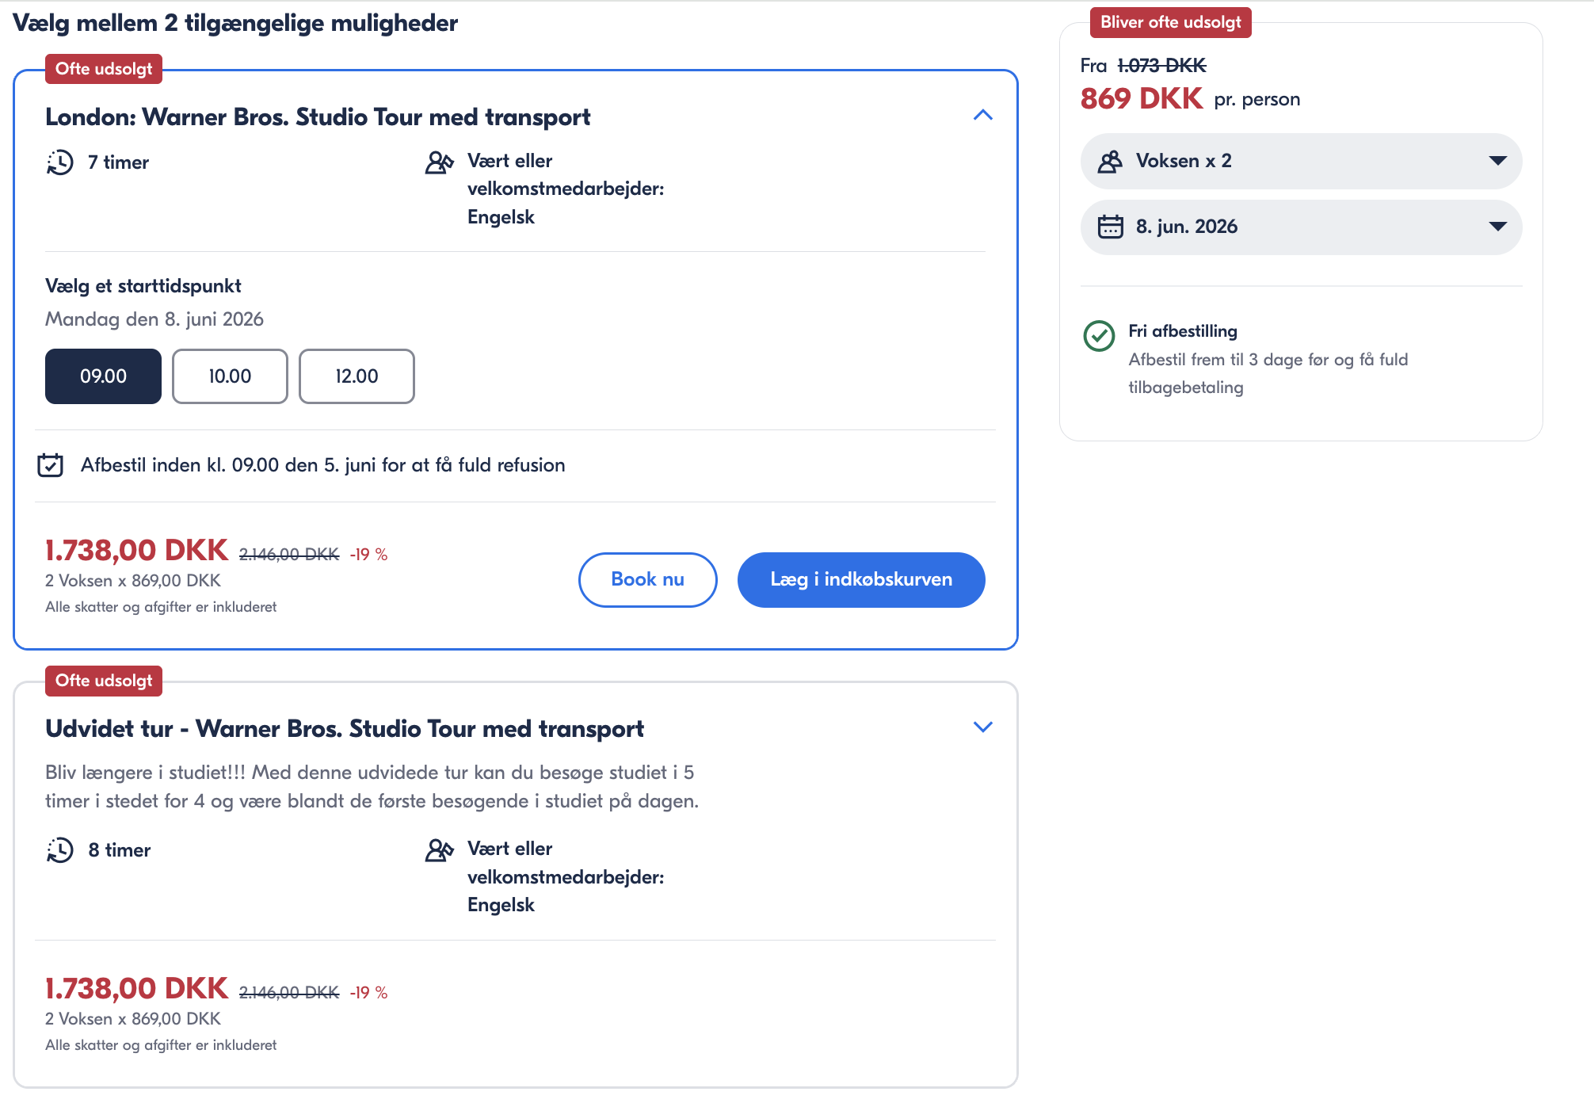Click the Udvidet tur option title
This screenshot has width=1594, height=1103.
[x=345, y=729]
